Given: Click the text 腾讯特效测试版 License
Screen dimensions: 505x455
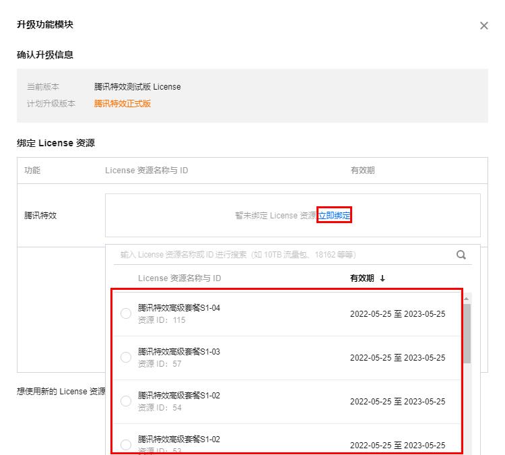Looking at the screenshot, I should 137,87.
